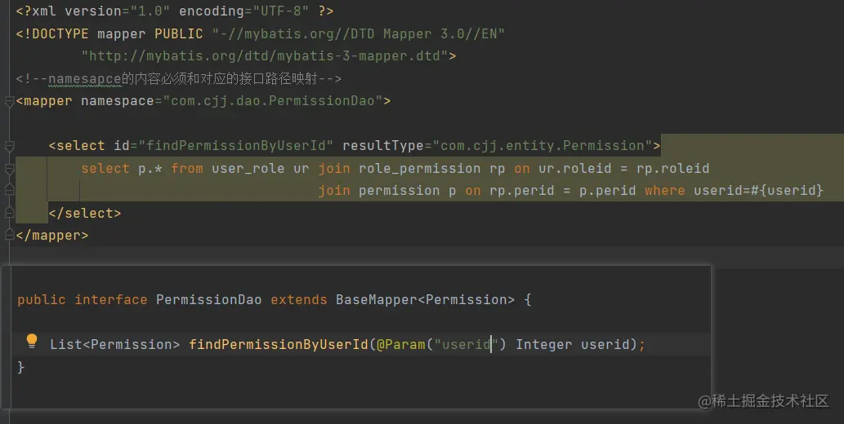844x424 pixels.
Task: Click the 'extends' keyword
Action: coord(299,300)
